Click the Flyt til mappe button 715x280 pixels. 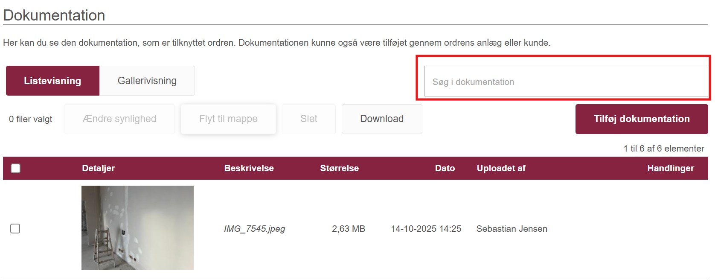[x=228, y=119]
